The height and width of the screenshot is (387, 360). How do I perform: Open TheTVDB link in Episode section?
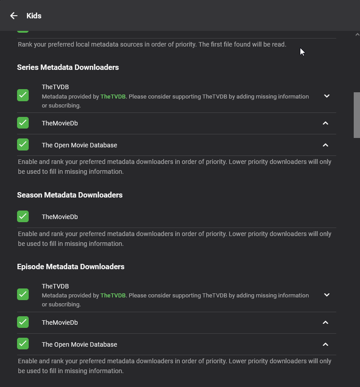(x=113, y=295)
